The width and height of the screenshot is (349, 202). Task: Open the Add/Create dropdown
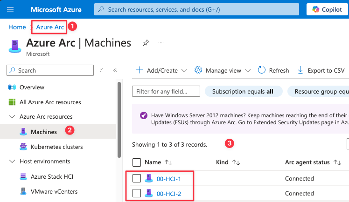tap(161, 70)
